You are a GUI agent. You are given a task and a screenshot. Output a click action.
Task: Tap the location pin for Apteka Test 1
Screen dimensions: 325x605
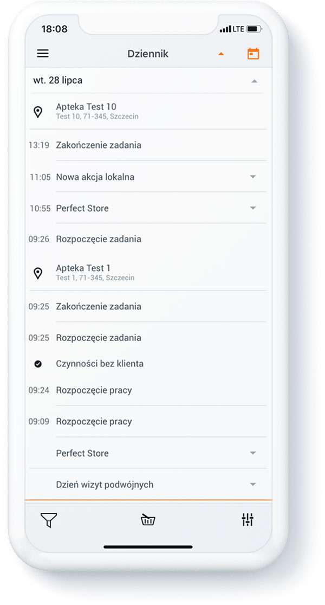coord(38,273)
